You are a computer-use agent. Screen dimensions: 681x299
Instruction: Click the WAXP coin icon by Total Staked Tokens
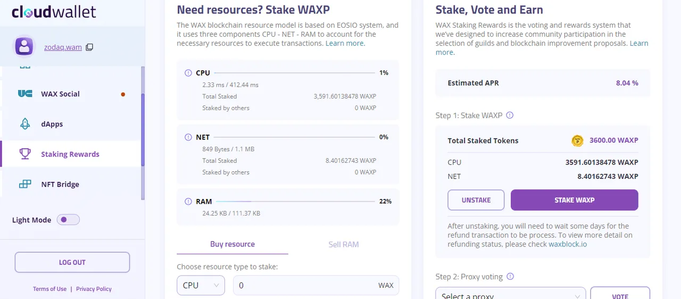(577, 140)
